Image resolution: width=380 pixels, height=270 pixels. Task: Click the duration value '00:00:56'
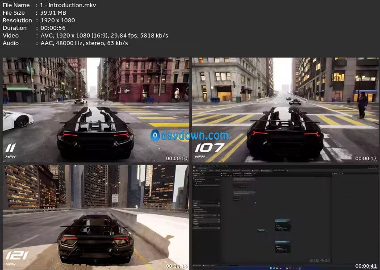pos(53,28)
